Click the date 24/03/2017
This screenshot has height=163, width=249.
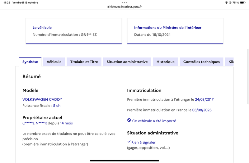[x=204, y=99]
